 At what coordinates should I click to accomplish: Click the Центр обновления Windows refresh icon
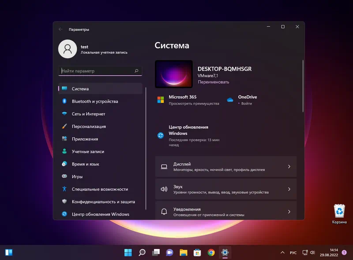(x=161, y=135)
